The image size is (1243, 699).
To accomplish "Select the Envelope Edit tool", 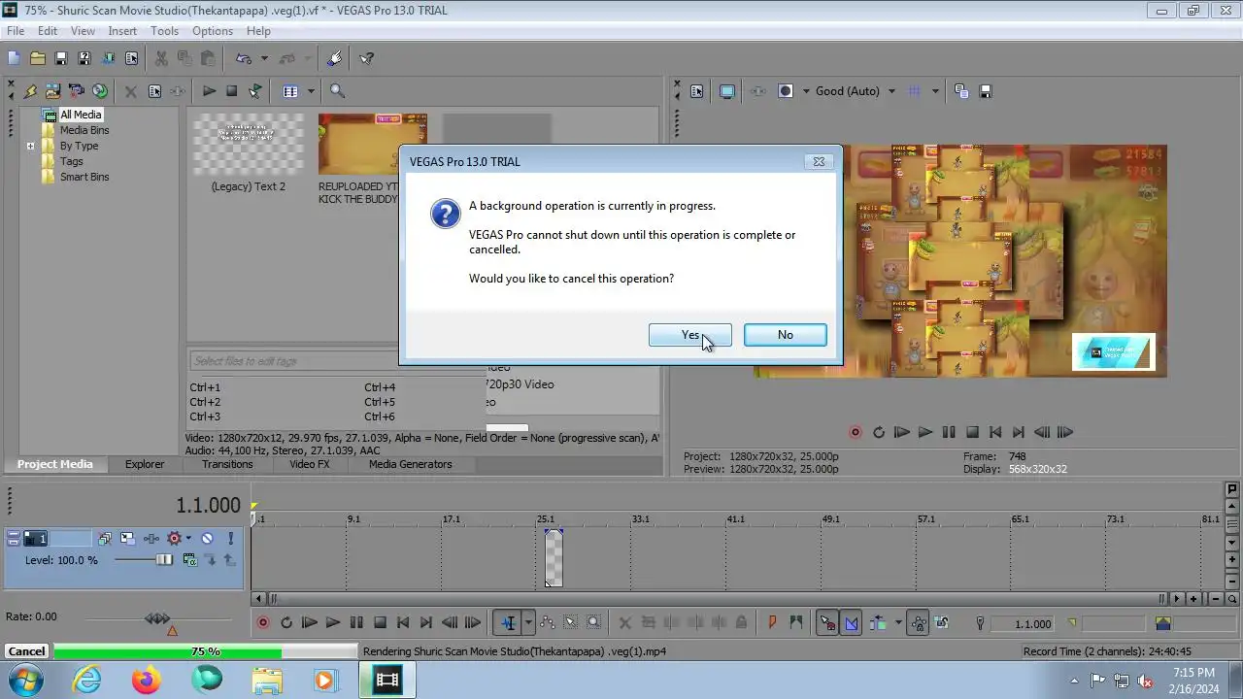I will click(548, 623).
